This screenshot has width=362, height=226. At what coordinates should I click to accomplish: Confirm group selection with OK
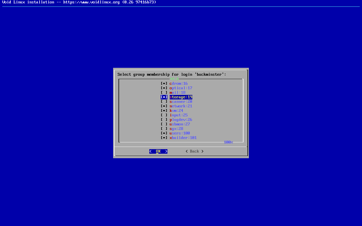158,151
